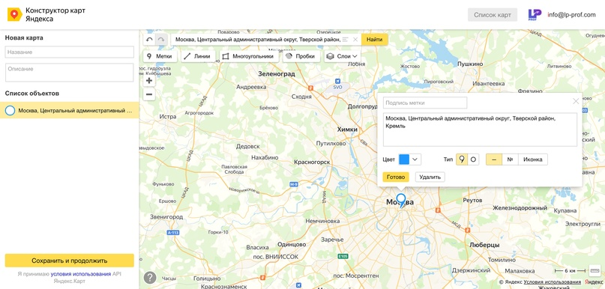Open search options list icon
Screen dimensions: 605x289
coord(346,39)
